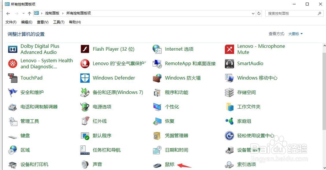Refresh the control panel view
Image resolution: width=326 pixels, height=170 pixels.
(x=259, y=13)
